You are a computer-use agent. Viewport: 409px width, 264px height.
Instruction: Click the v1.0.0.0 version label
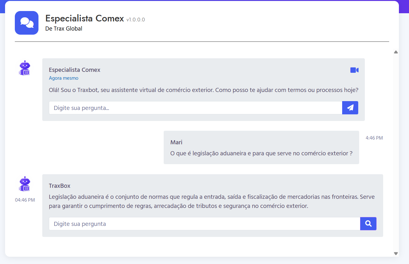click(136, 20)
